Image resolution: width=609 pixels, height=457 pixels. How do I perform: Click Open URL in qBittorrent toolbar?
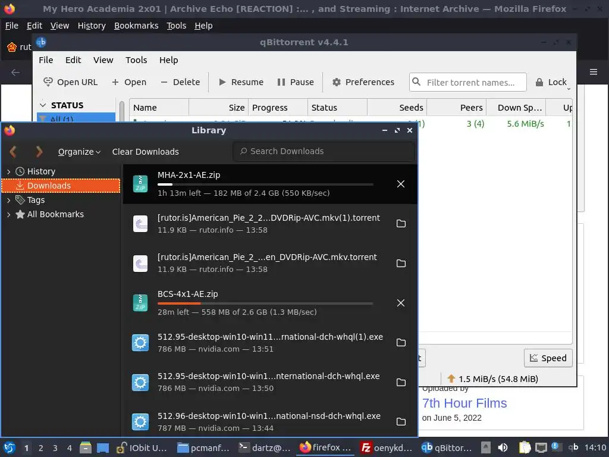tap(70, 82)
